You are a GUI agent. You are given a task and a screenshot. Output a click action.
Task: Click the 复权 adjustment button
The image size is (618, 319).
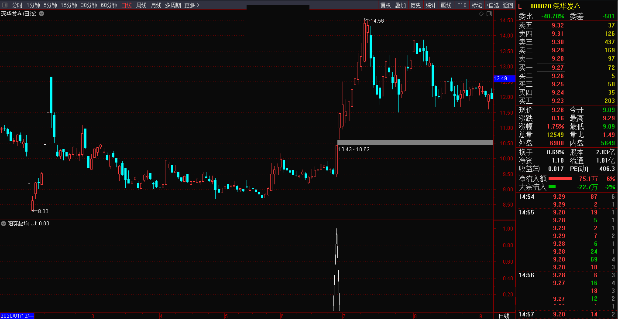(385, 5)
